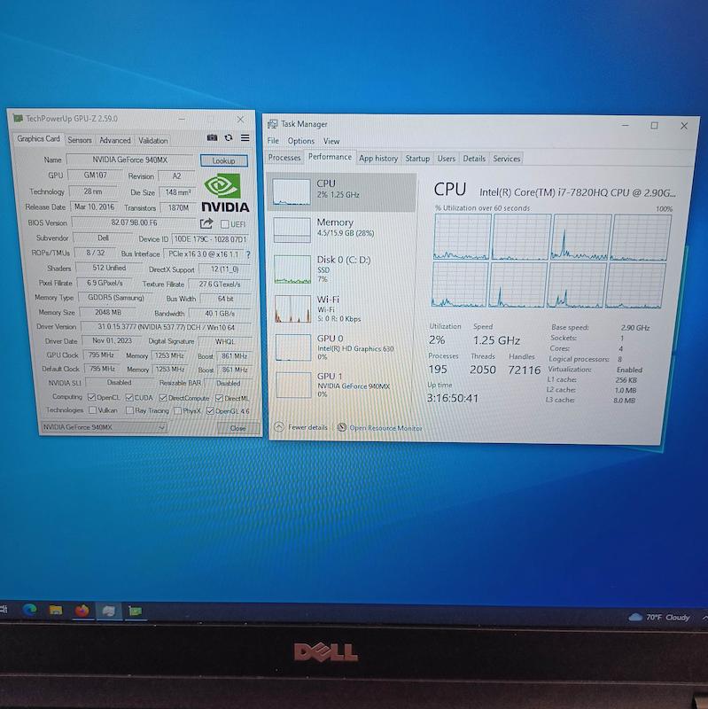Screen dimensions: 708x709
Task: Switch to the Processes tab
Action: (284, 158)
